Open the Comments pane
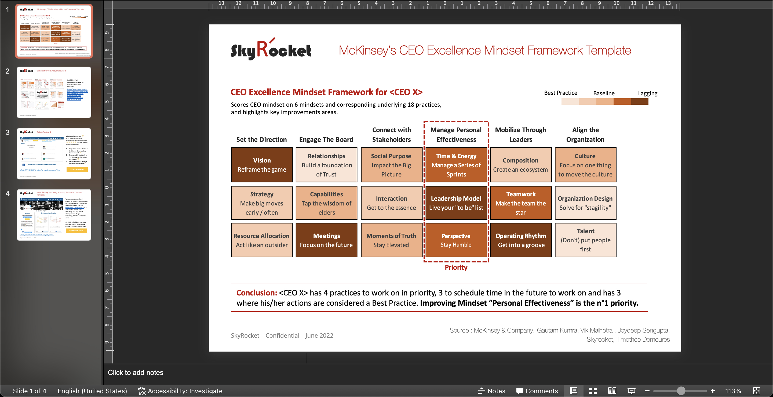 click(x=537, y=391)
